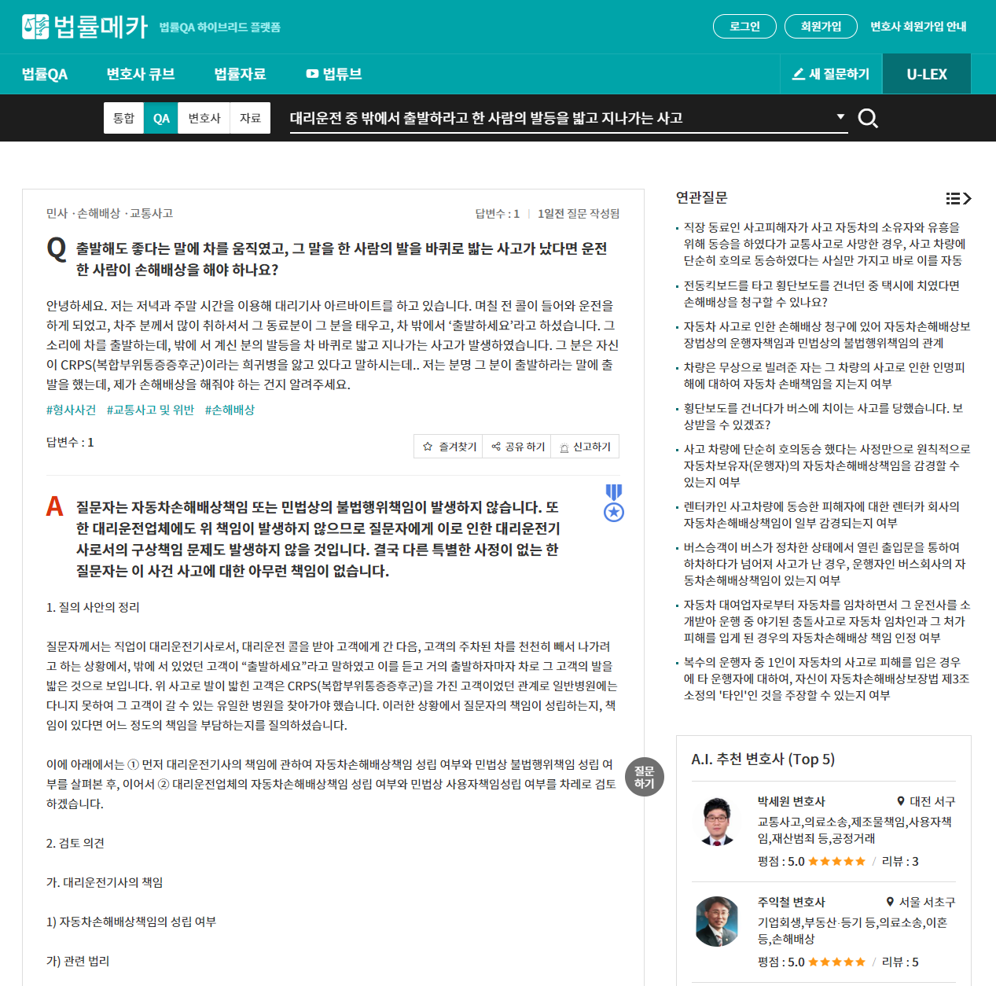
Task: Click the blue medal badge icon
Action: click(614, 502)
